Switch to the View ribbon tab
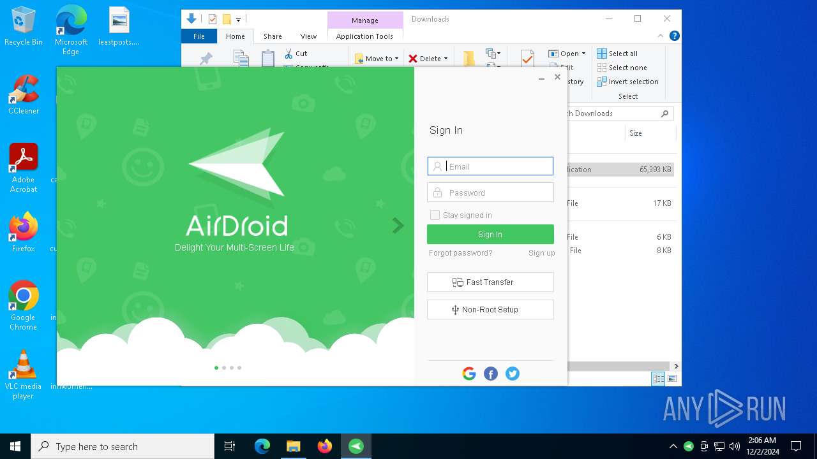817x459 pixels. tap(308, 36)
